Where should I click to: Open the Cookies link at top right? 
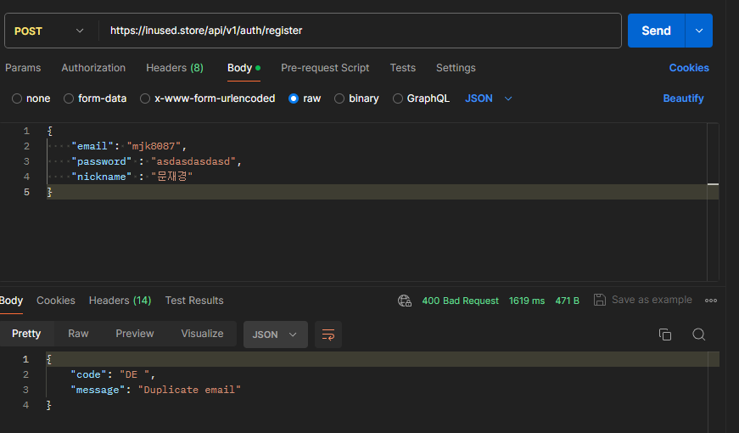pos(689,68)
